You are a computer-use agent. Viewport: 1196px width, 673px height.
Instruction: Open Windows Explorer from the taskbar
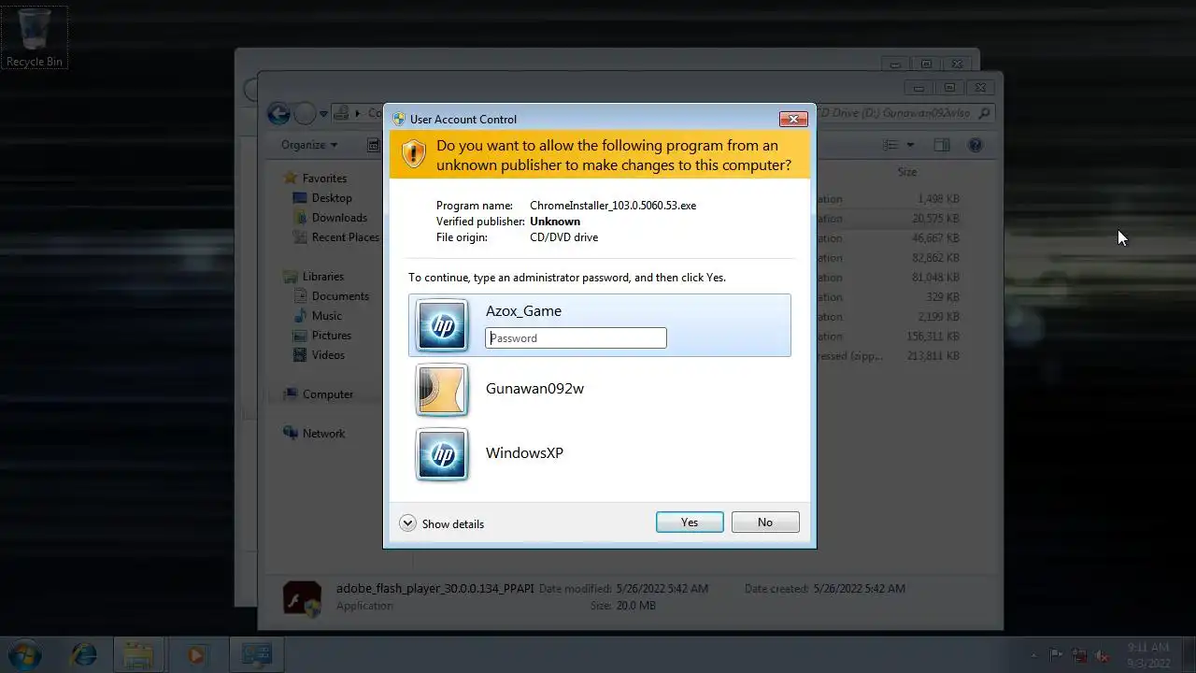(x=139, y=655)
